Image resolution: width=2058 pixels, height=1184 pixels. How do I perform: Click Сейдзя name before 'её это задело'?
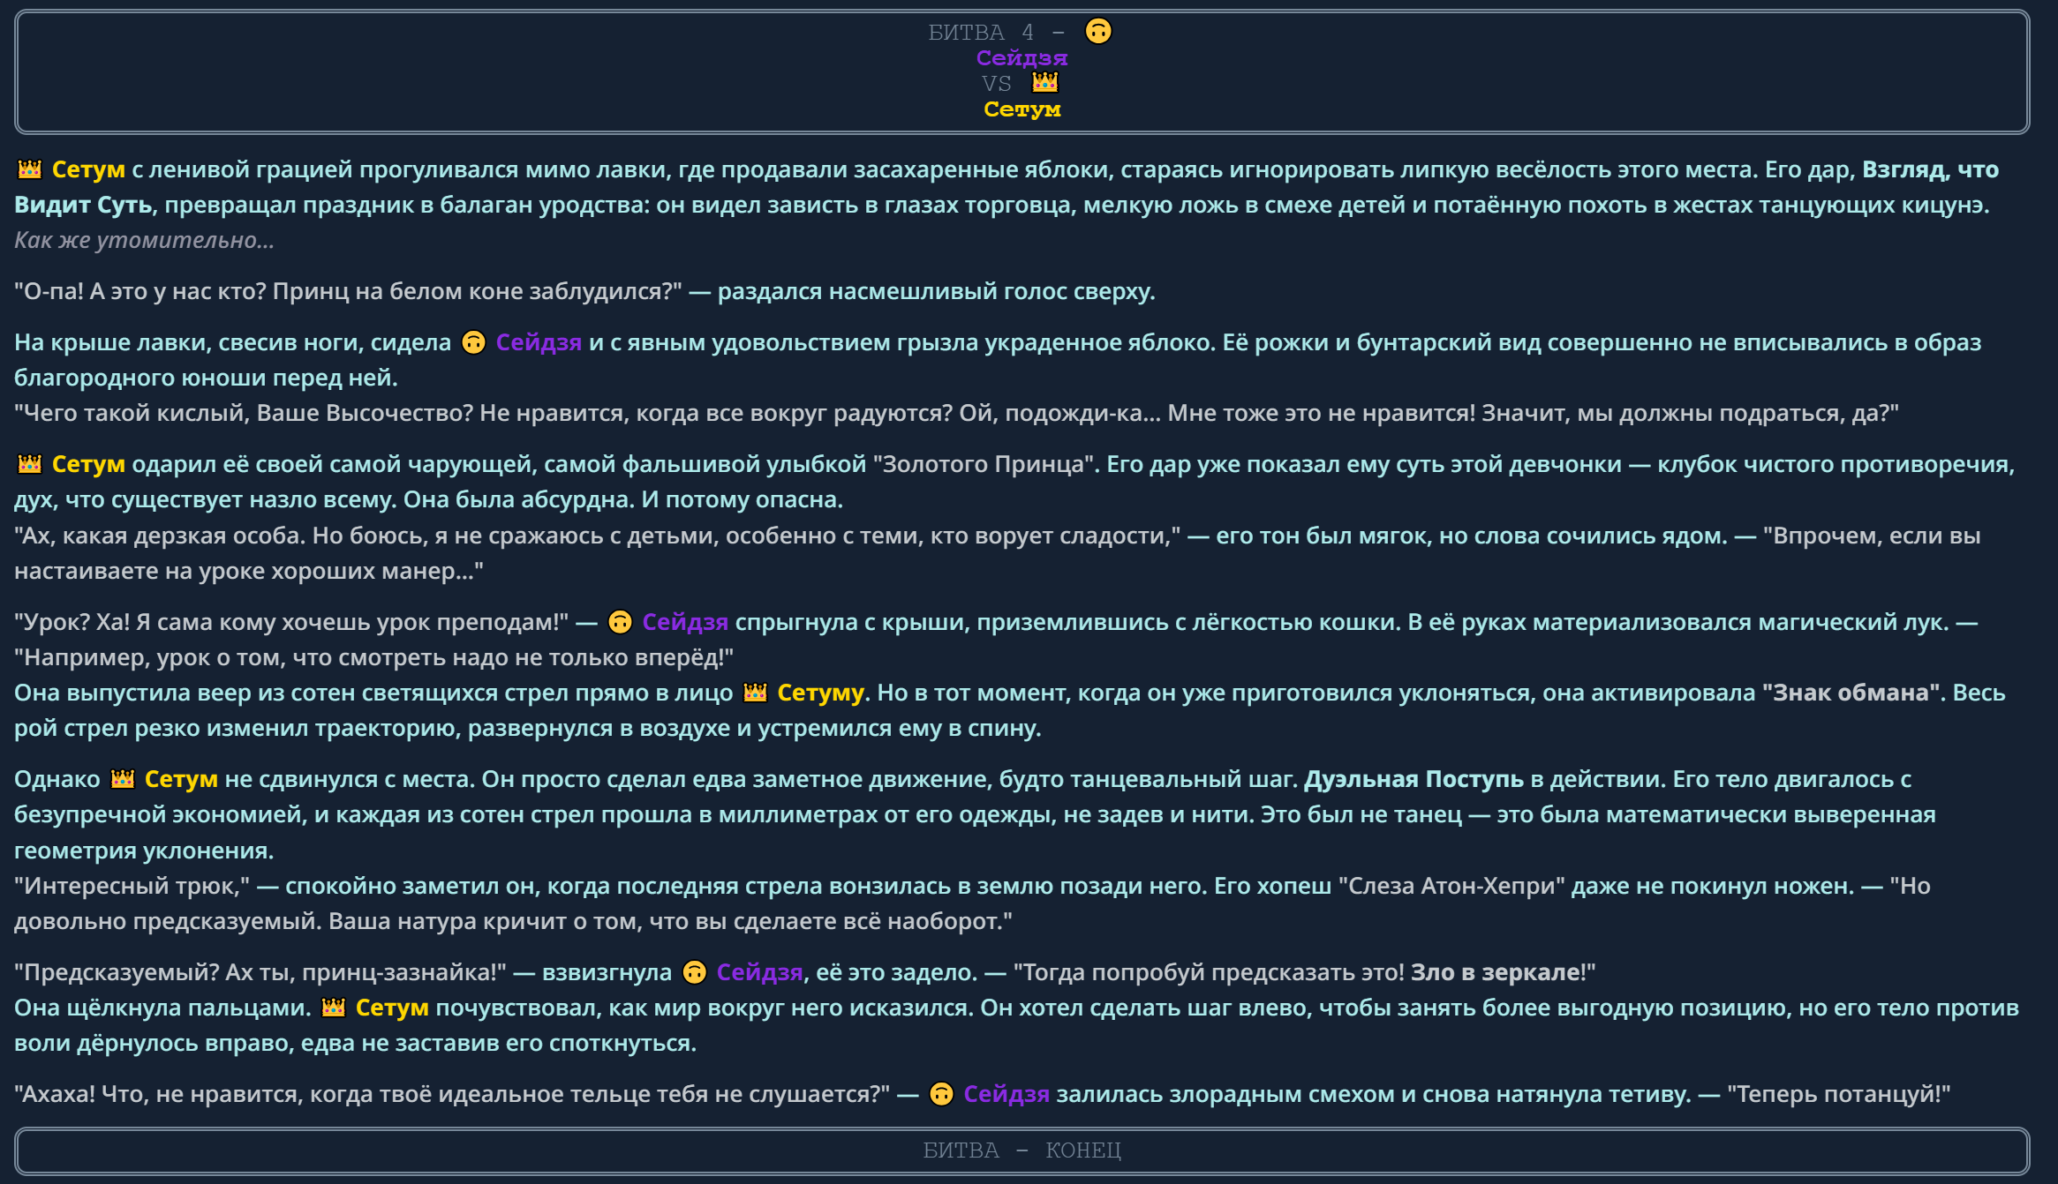[759, 972]
